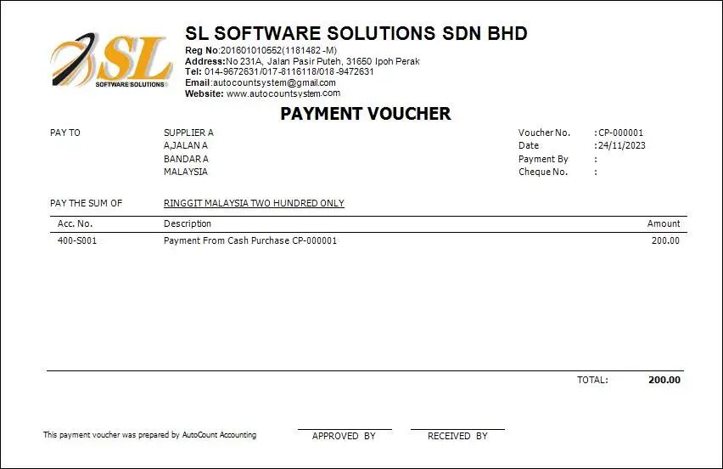Select the Reg No 201601010552(1181482-M) line

[x=261, y=50]
